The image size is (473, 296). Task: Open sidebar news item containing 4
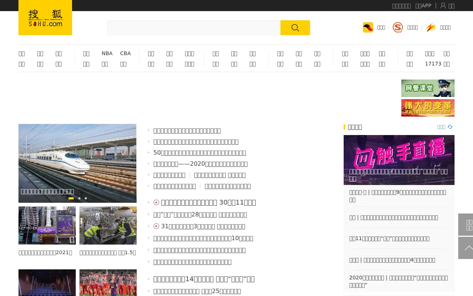392,260
